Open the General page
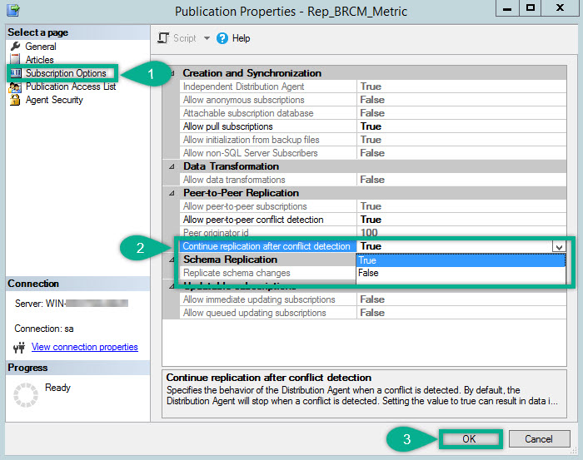Image resolution: width=583 pixels, height=460 pixels. (41, 47)
